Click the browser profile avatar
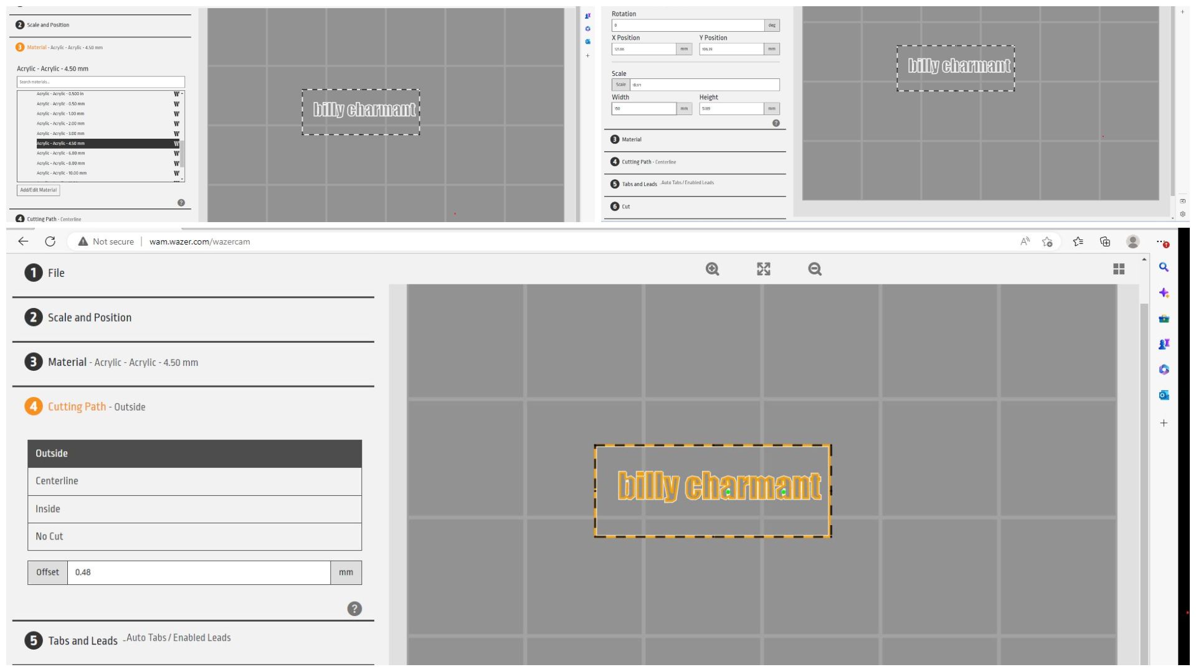This screenshot has width=1196, height=672. click(1133, 241)
